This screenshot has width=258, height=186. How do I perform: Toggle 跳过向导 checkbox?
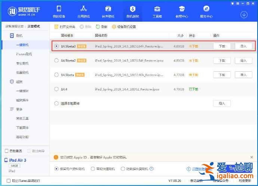(x=29, y=151)
